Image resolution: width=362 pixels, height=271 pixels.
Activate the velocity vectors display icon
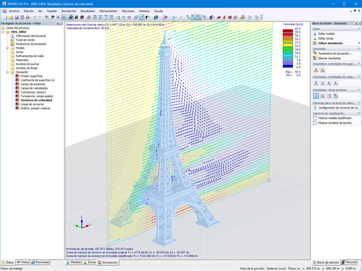[x=316, y=96]
